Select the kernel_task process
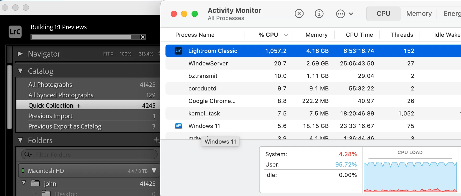Image resolution: width=461 pixels, height=196 pixels. [313, 113]
